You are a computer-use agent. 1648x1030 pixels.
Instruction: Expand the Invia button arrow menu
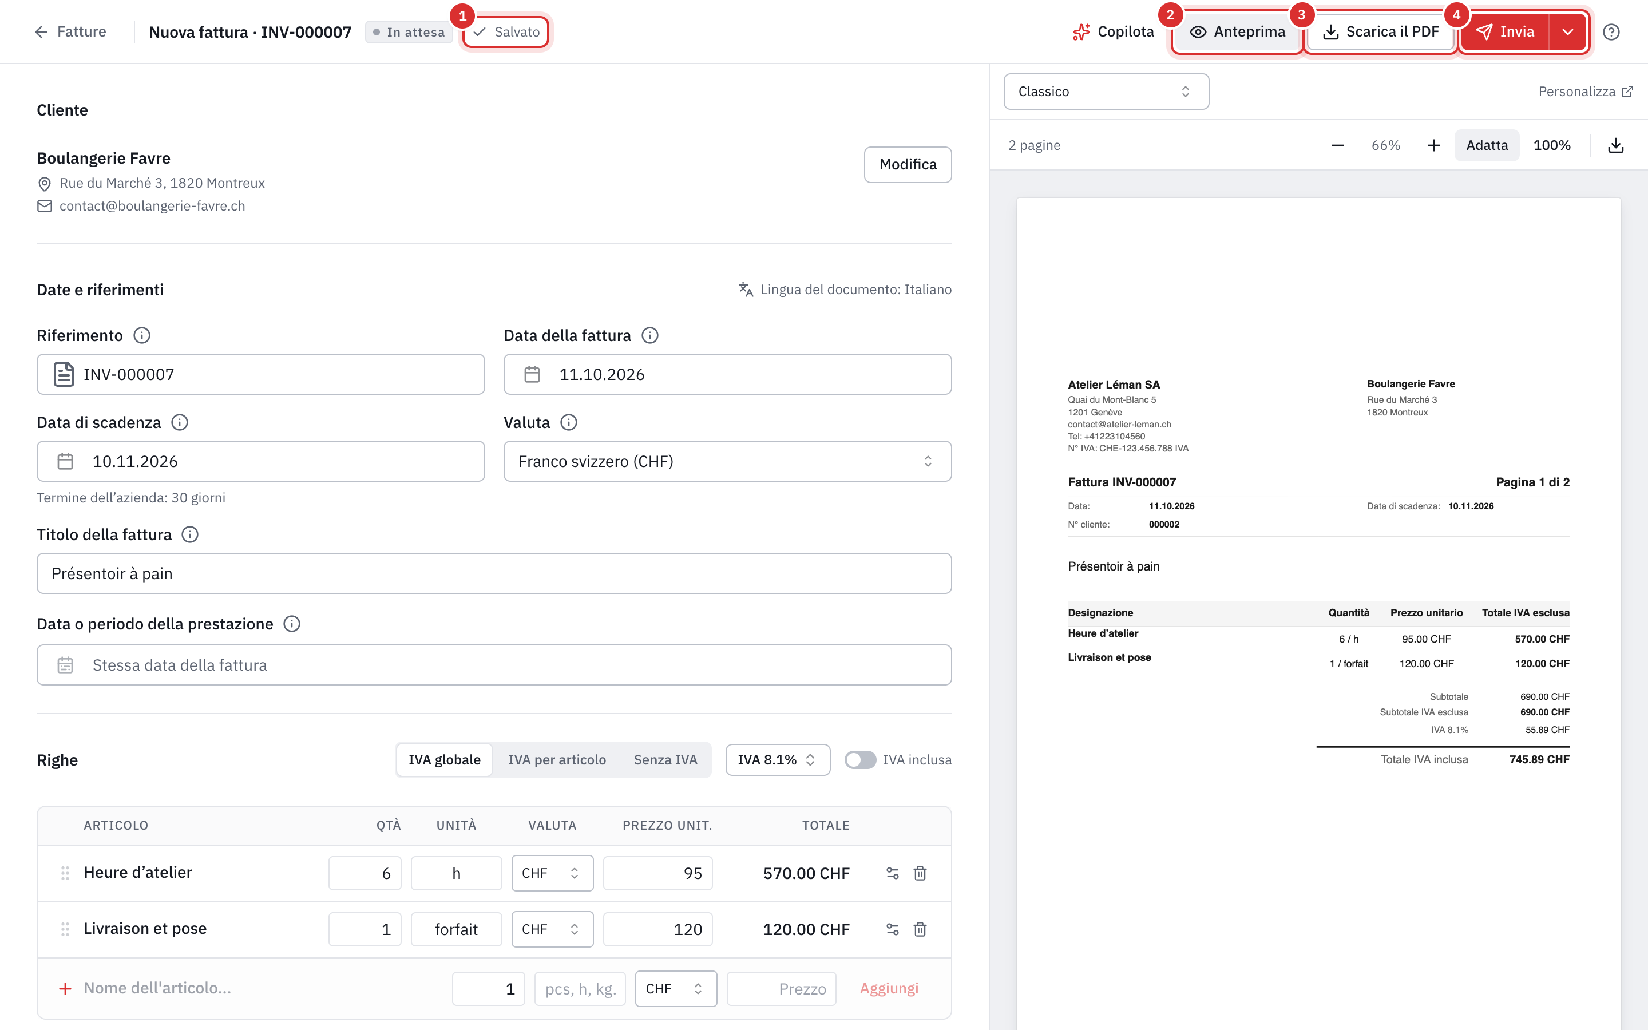point(1568,32)
